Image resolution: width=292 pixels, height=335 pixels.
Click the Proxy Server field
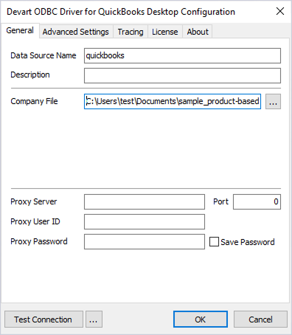145,201
